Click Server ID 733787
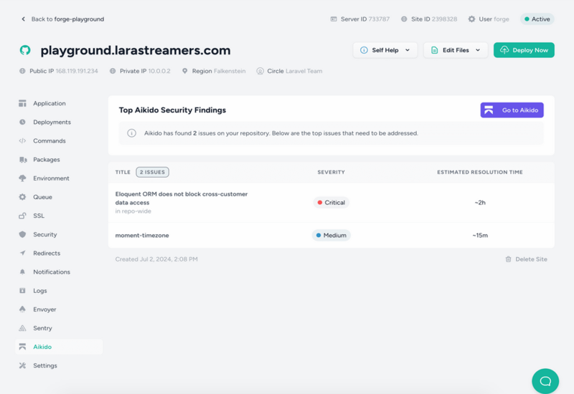 click(x=365, y=19)
